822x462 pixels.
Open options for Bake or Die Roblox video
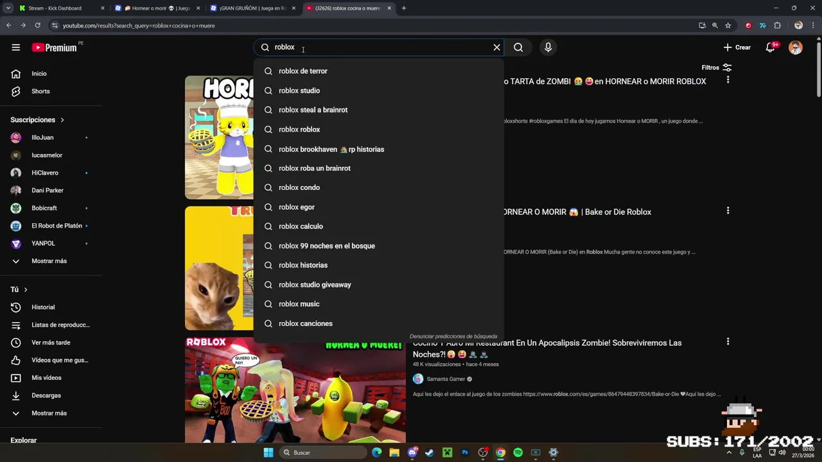pos(728,210)
